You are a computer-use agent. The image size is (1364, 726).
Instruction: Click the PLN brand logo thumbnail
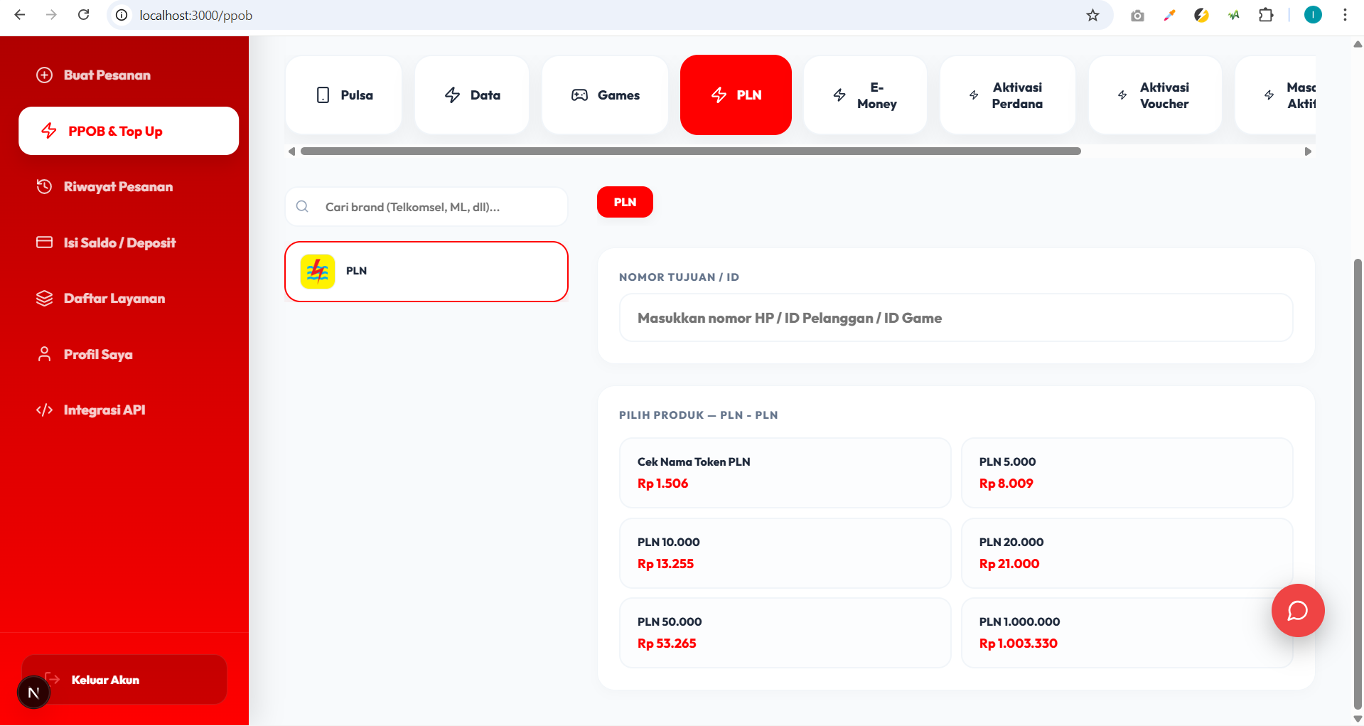pos(318,272)
